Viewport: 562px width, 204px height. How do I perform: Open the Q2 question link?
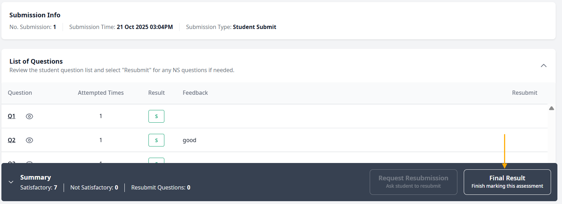coord(12,140)
